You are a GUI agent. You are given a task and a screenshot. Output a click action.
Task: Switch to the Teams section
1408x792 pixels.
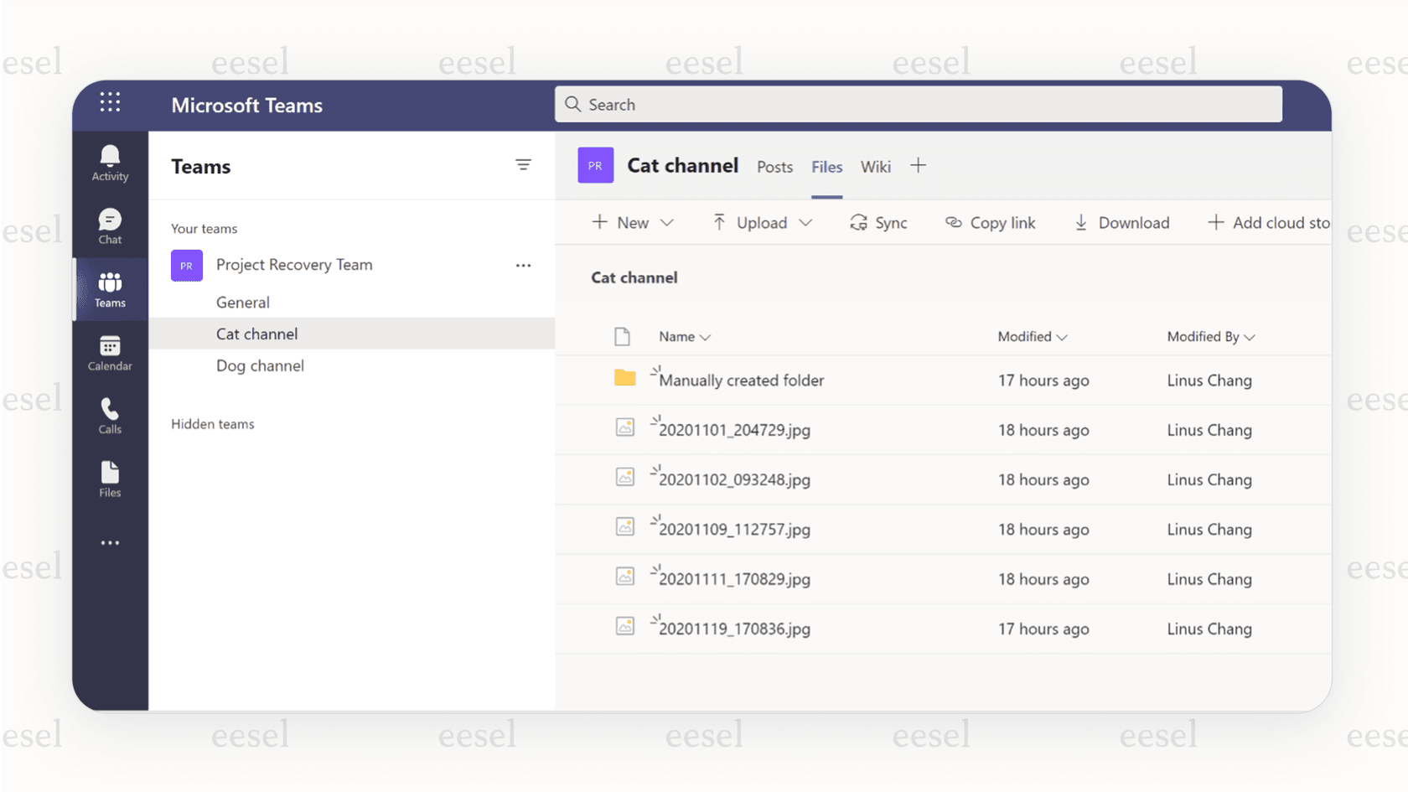(x=110, y=288)
